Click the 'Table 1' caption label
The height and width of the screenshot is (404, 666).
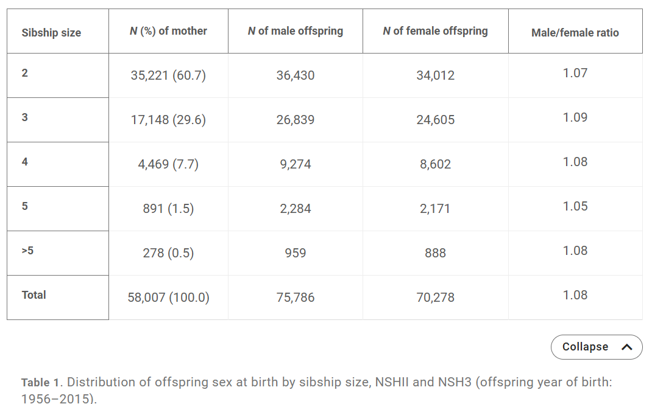(41, 383)
